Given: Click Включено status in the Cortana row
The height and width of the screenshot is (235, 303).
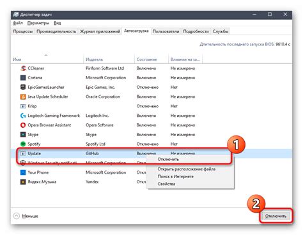Looking at the screenshot, I should click(x=146, y=78).
